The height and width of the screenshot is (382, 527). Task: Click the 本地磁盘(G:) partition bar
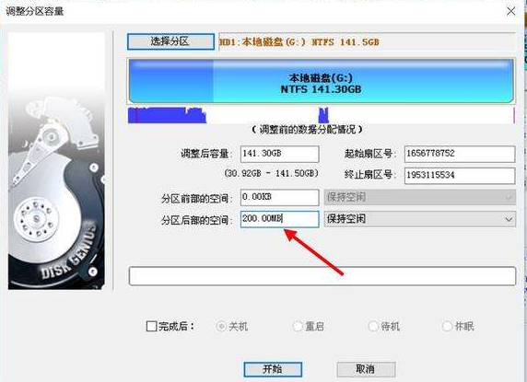click(322, 81)
